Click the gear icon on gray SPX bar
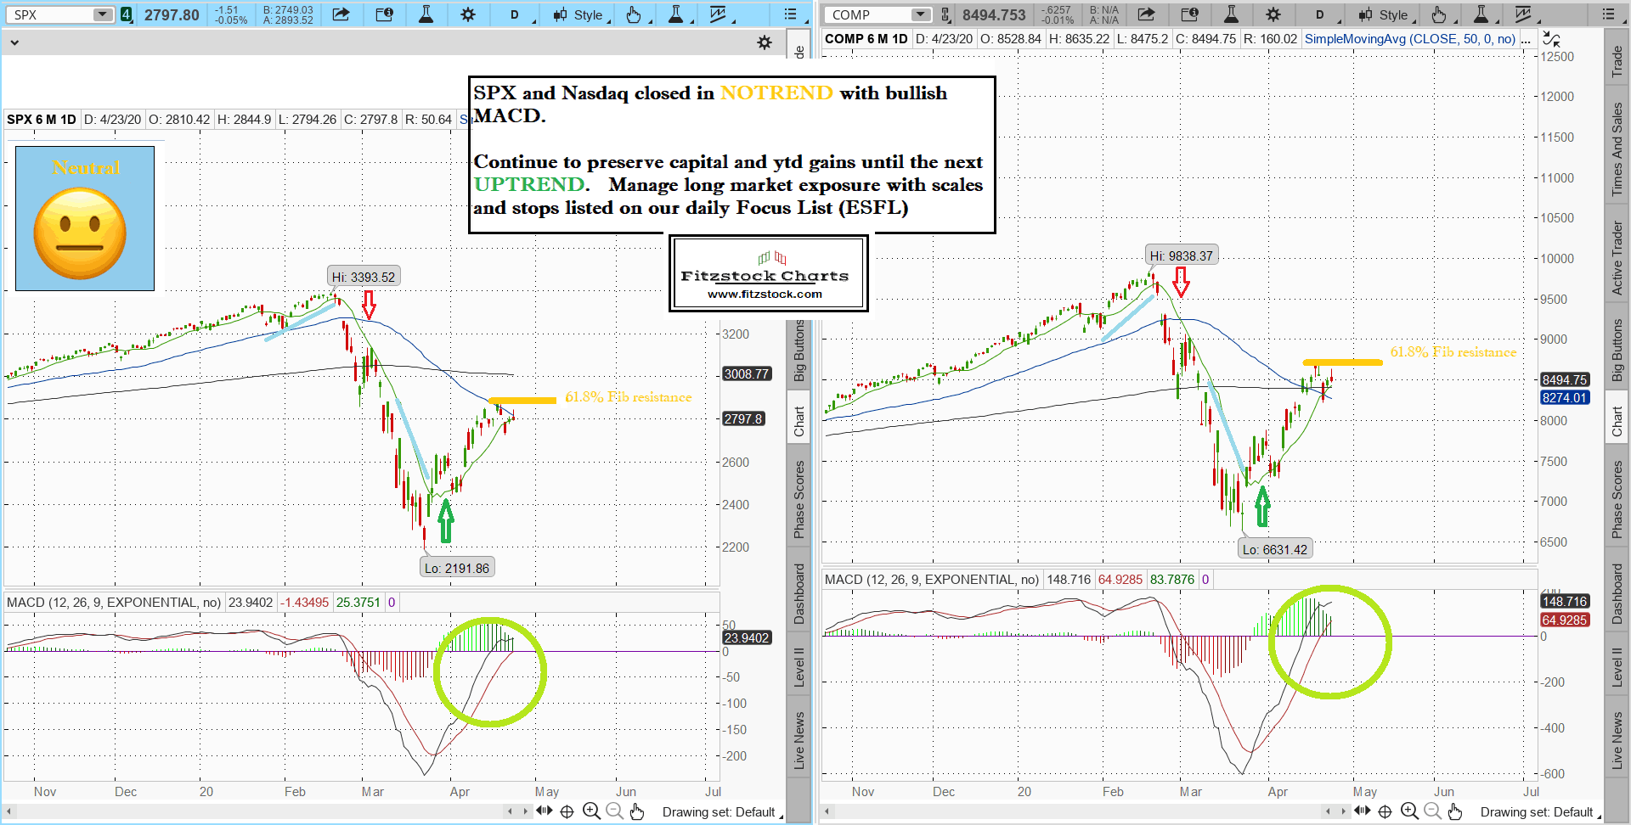This screenshot has width=1631, height=825. click(x=765, y=42)
